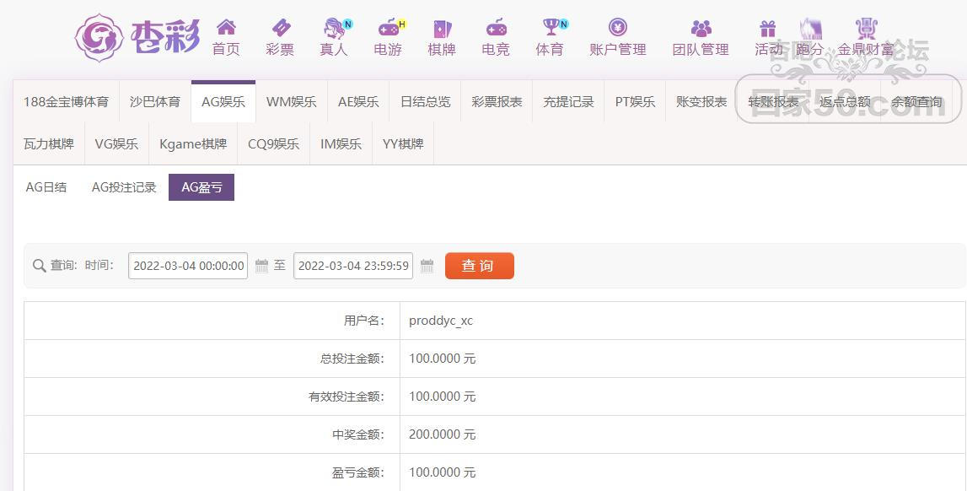Image resolution: width=967 pixels, height=491 pixels.
Task: Open the 电游 gamepad icon
Action: (390, 28)
